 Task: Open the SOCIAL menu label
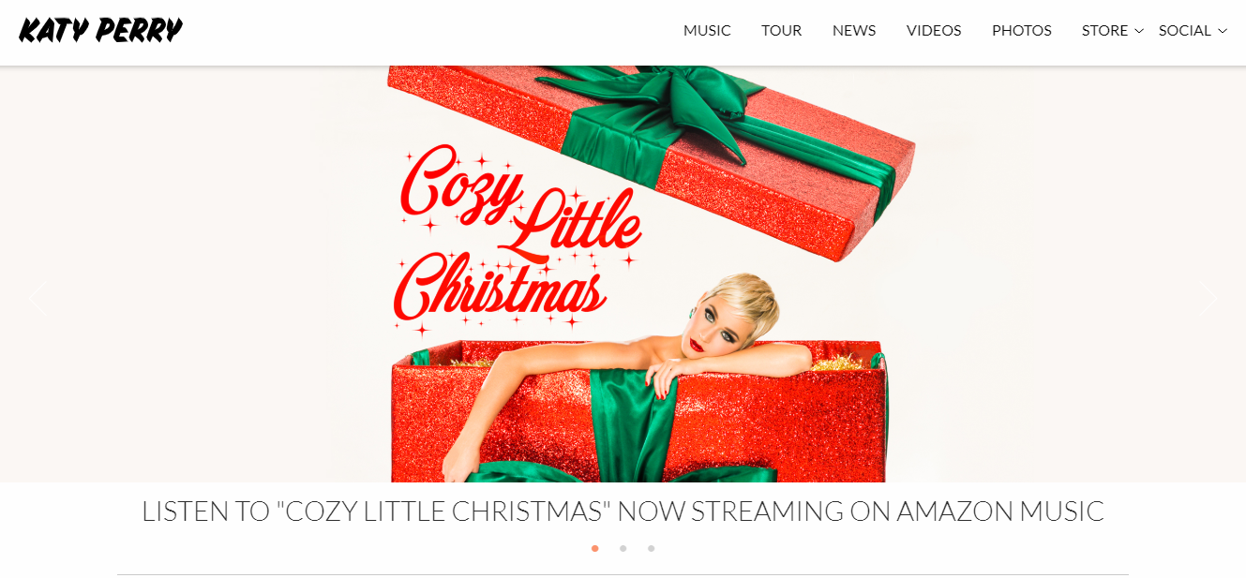1185,31
